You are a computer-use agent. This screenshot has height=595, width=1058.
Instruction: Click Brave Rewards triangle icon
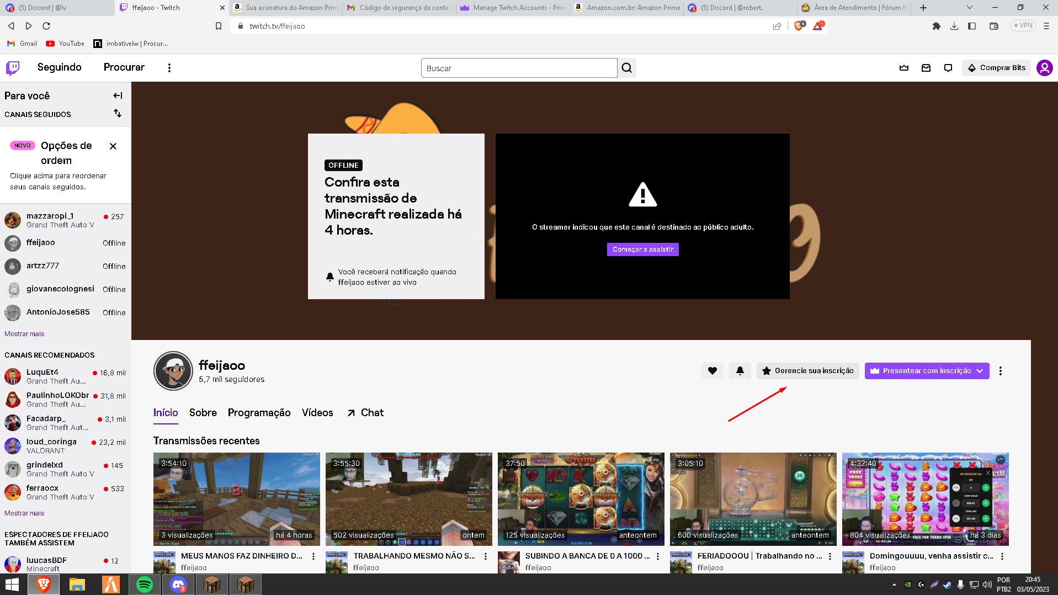click(x=818, y=25)
